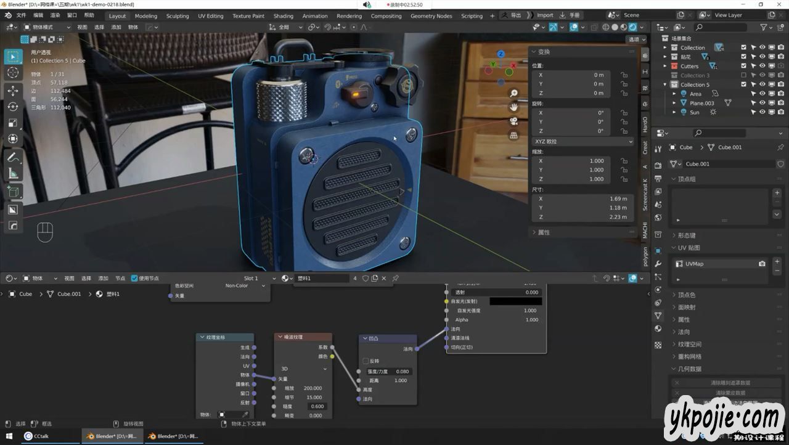This screenshot has height=445, width=789.
Task: Click the CCtalk app in Windows taskbar
Action: [x=37, y=436]
